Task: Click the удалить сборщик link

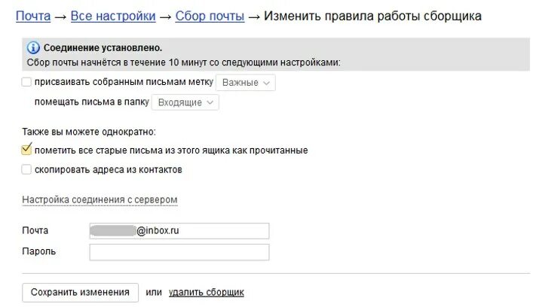Action: [x=206, y=292]
